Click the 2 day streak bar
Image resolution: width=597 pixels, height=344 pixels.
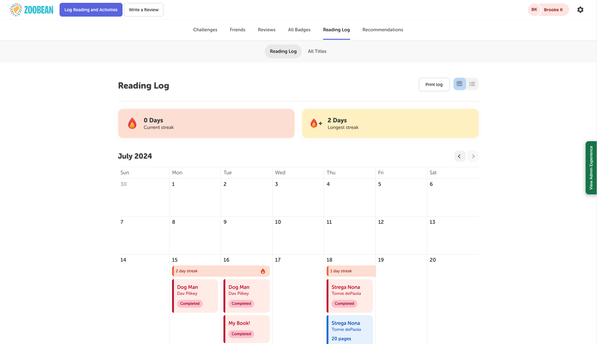pos(221,271)
